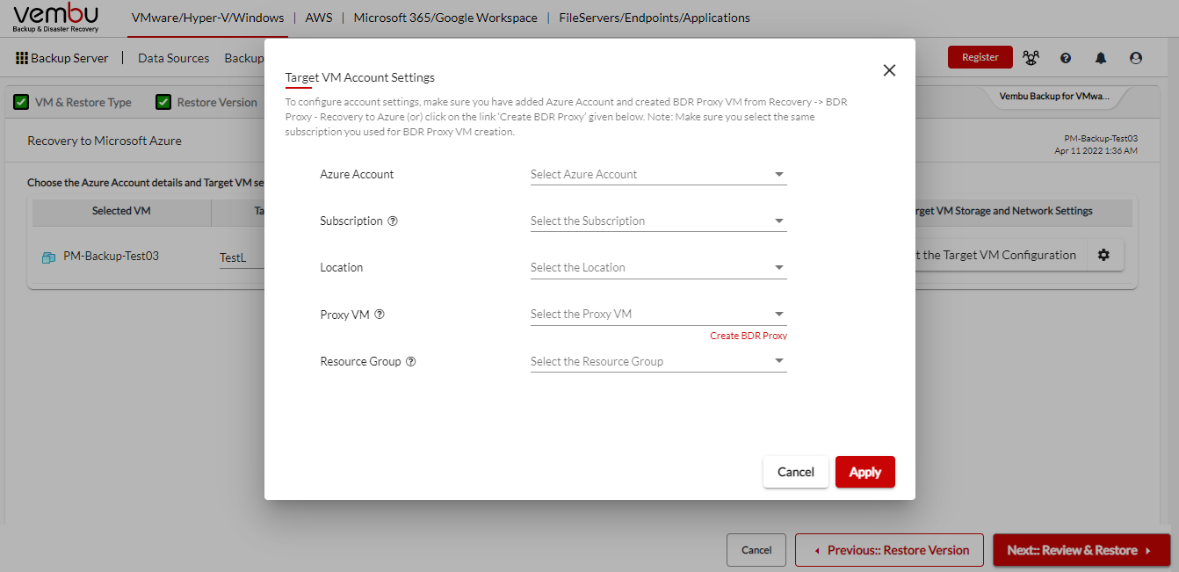
Task: Proceed to Next: Review & Restore
Action: [1081, 550]
